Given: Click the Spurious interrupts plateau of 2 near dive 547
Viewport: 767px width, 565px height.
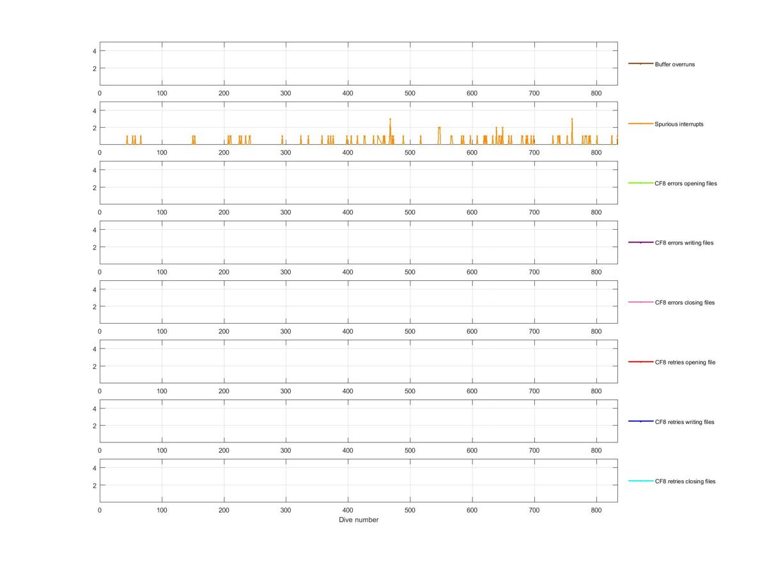Looking at the screenshot, I should (x=439, y=128).
